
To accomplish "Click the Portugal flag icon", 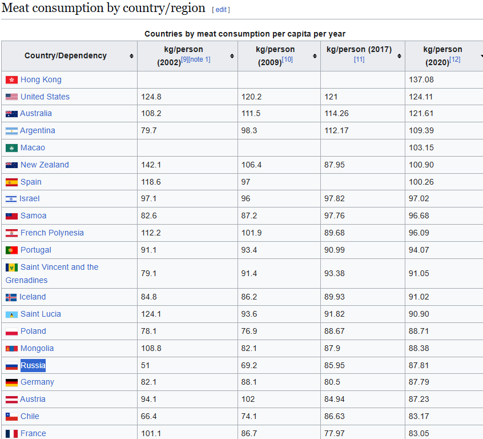I will coord(11,250).
